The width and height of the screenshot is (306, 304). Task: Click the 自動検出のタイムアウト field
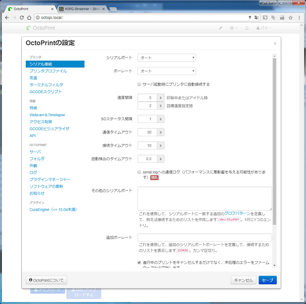pos(147,159)
